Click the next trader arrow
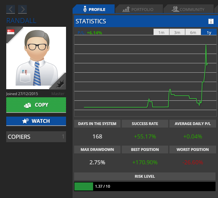 [22, 9]
